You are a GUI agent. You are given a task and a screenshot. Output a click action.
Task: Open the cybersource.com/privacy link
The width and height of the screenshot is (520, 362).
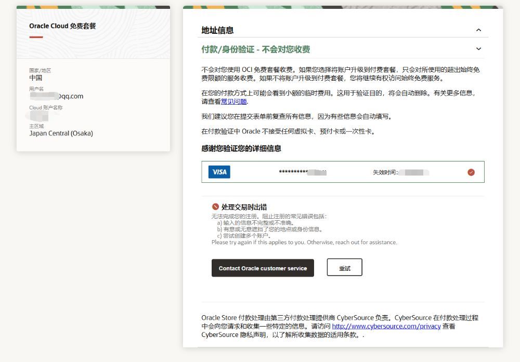386,326
